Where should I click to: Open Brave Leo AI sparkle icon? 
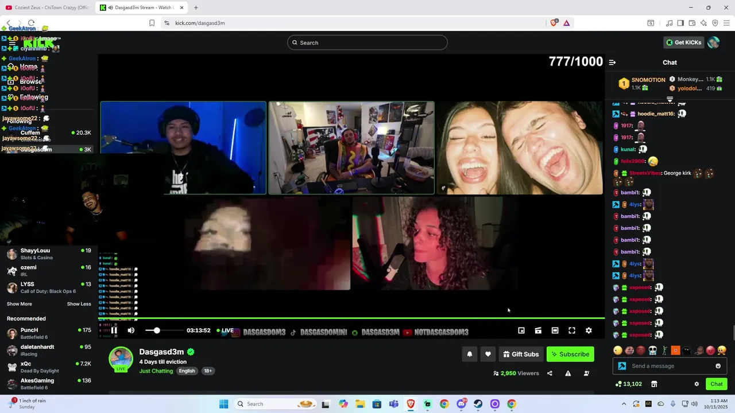703,23
